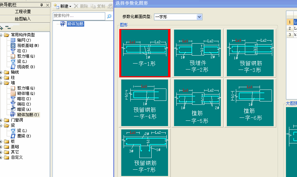Expand the 轴线 folder
This screenshot has width=297, height=177.
pos(1,72)
